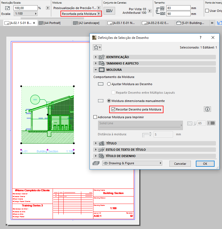
Task: Open the Solid Line type dropdown
Action: click(140, 125)
